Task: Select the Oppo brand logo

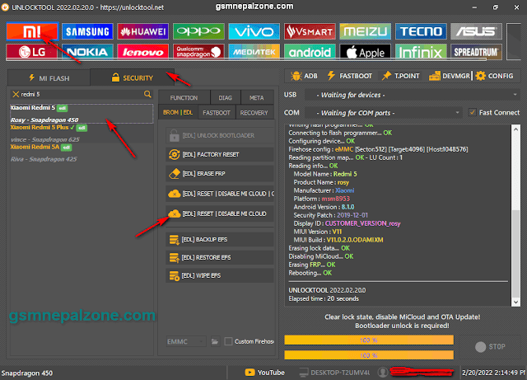Action: (x=198, y=31)
